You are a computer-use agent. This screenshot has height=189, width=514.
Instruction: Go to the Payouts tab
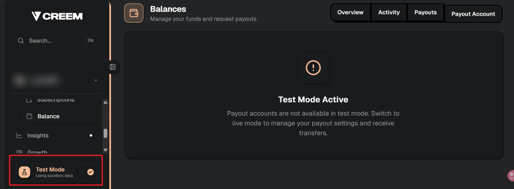click(425, 12)
